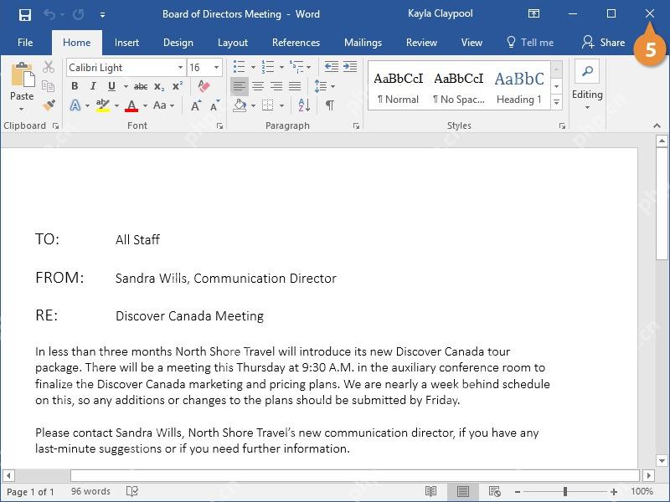Apply strikethrough to text

click(x=141, y=87)
